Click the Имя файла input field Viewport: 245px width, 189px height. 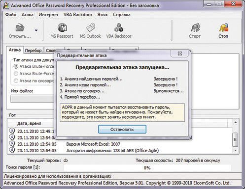click(x=33, y=99)
